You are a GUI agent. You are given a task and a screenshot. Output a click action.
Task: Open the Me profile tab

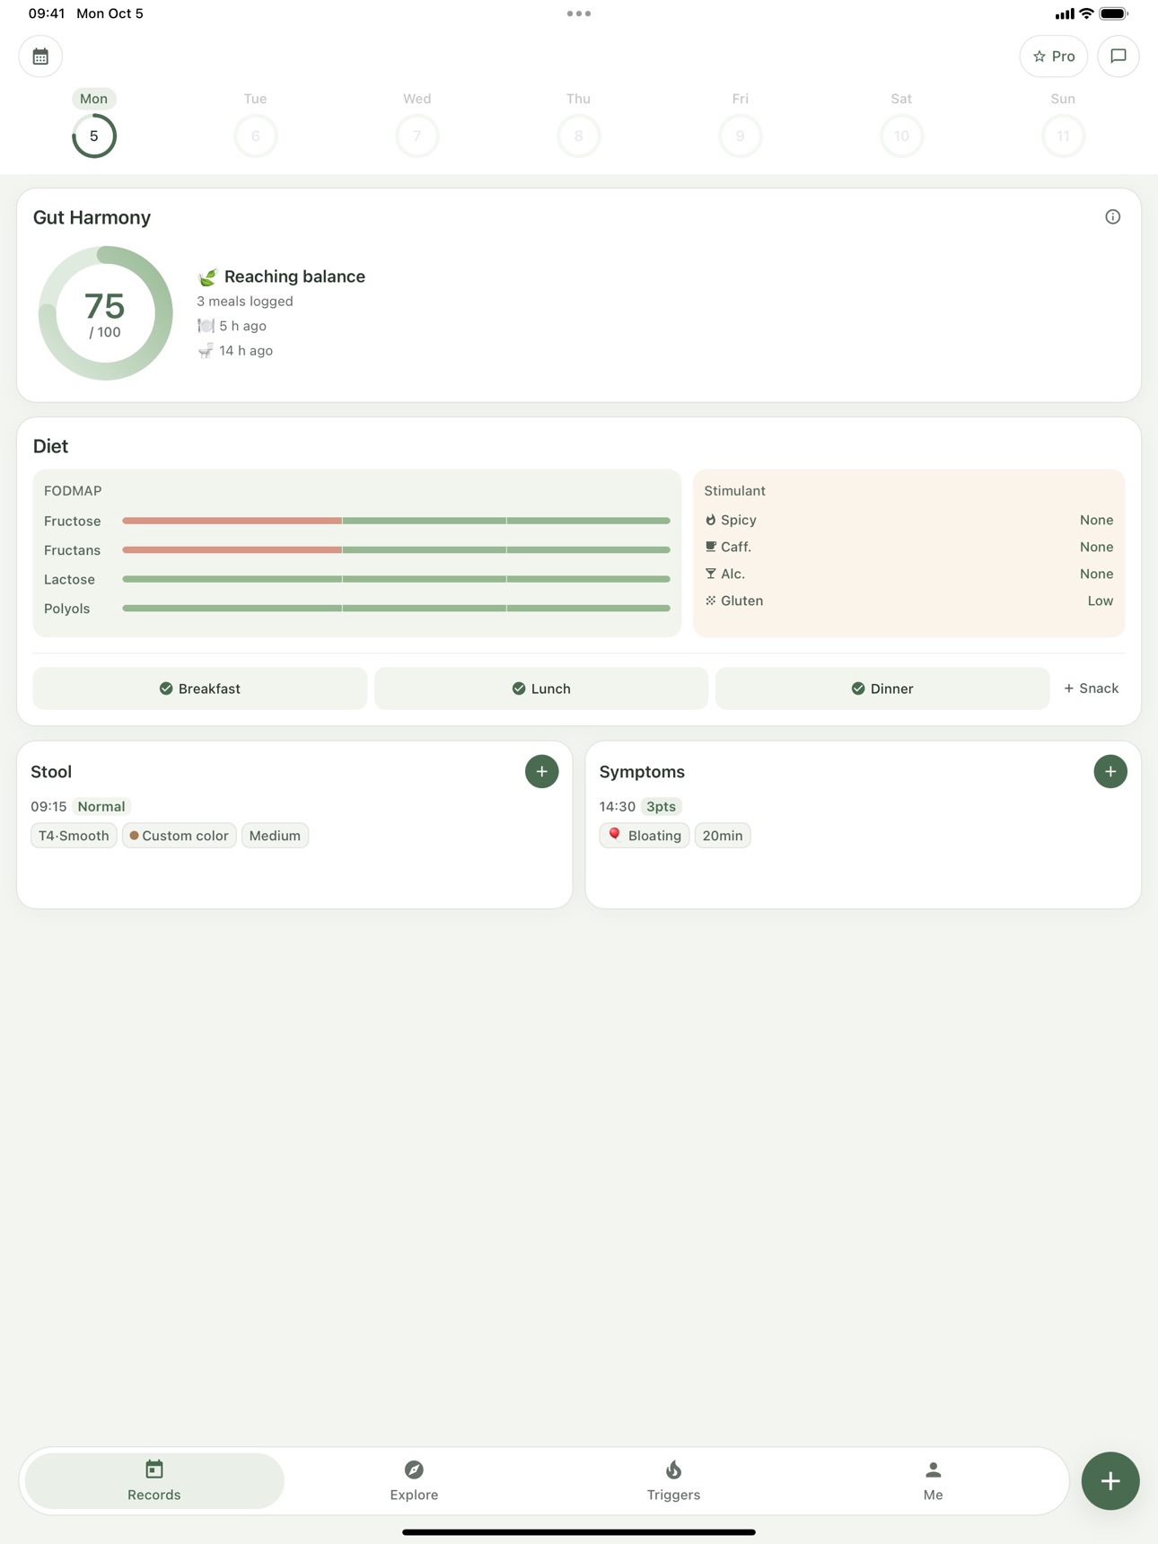tap(933, 1481)
